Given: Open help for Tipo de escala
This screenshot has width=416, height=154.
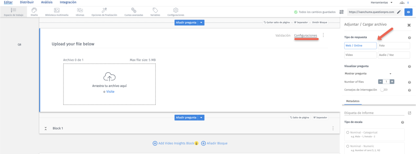Looking at the screenshot, I should 402,122.
